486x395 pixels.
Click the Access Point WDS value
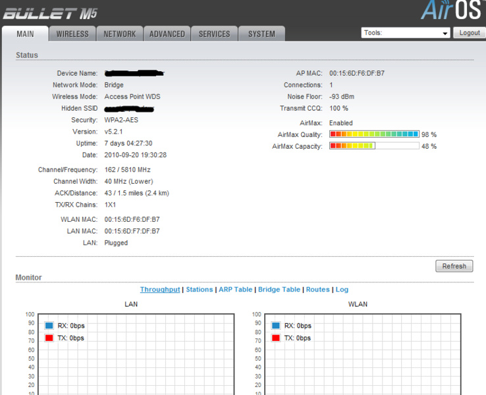(132, 97)
